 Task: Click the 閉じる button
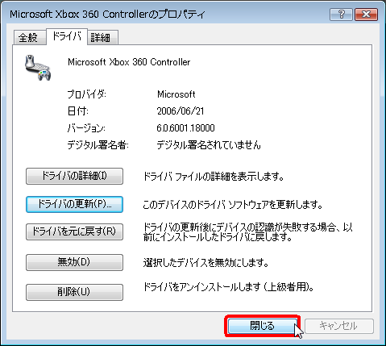(x=263, y=326)
